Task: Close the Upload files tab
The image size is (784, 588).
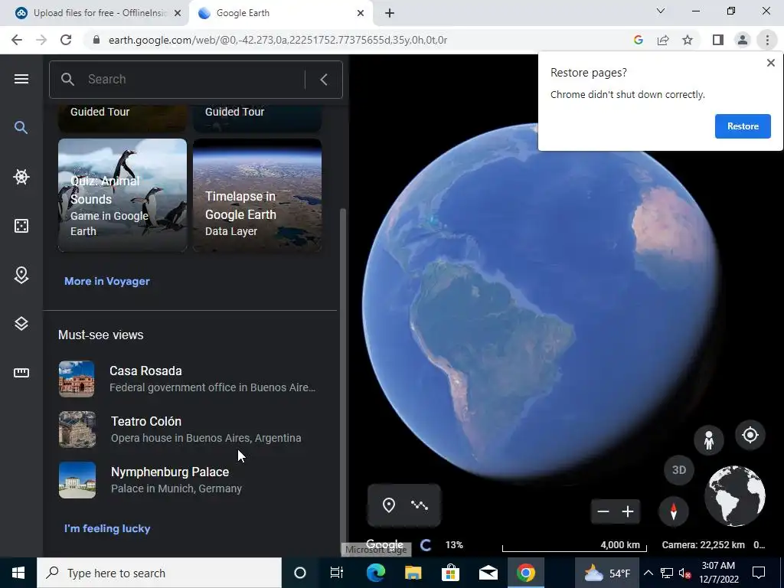Action: (x=178, y=13)
